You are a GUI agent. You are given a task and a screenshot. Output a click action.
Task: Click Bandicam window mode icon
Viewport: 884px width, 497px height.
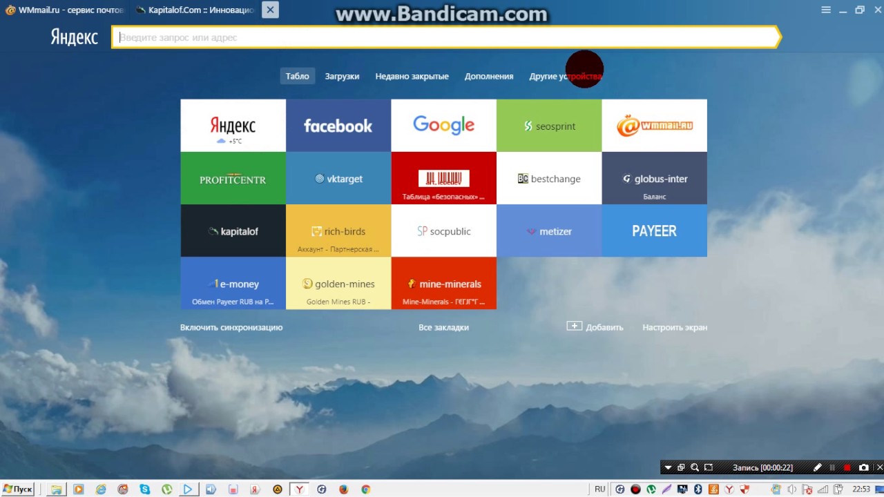pos(681,467)
